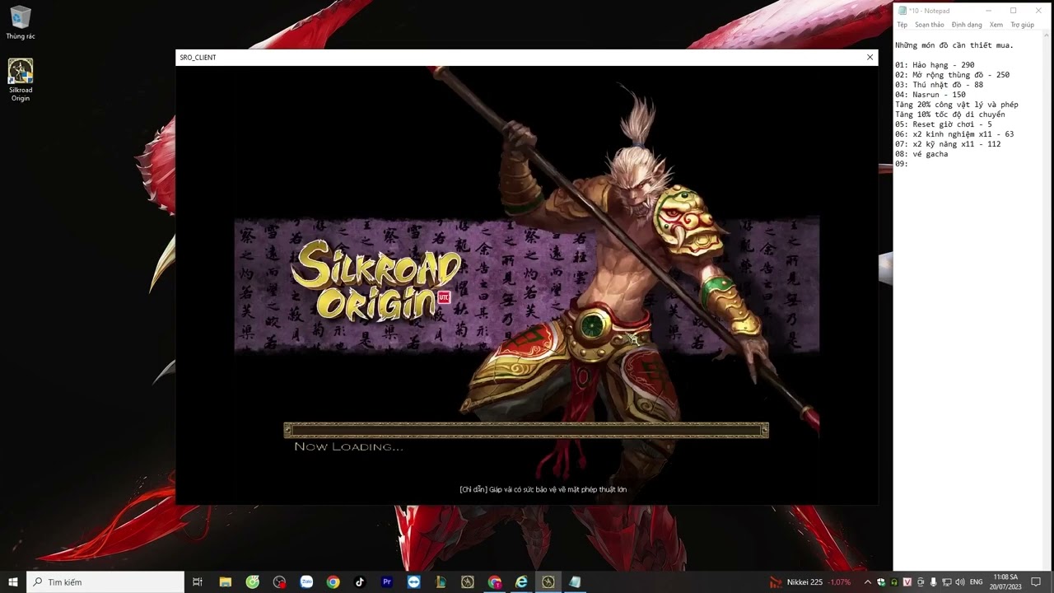Open the Tệp menu in Notepad
This screenshot has width=1054, height=593.
[902, 25]
